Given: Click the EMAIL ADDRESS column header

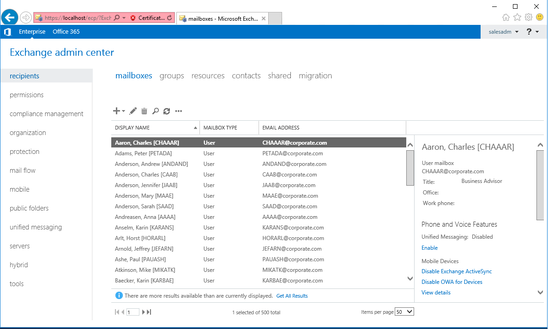Looking at the screenshot, I should pyautogui.click(x=332, y=128).
